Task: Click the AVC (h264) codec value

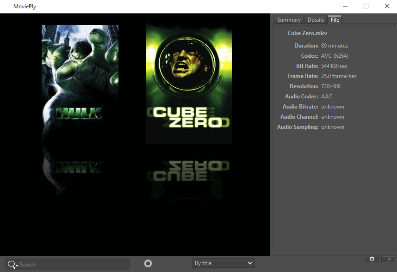Action: click(x=335, y=56)
